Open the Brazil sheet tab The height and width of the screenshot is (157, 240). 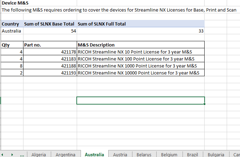[x=192, y=155]
